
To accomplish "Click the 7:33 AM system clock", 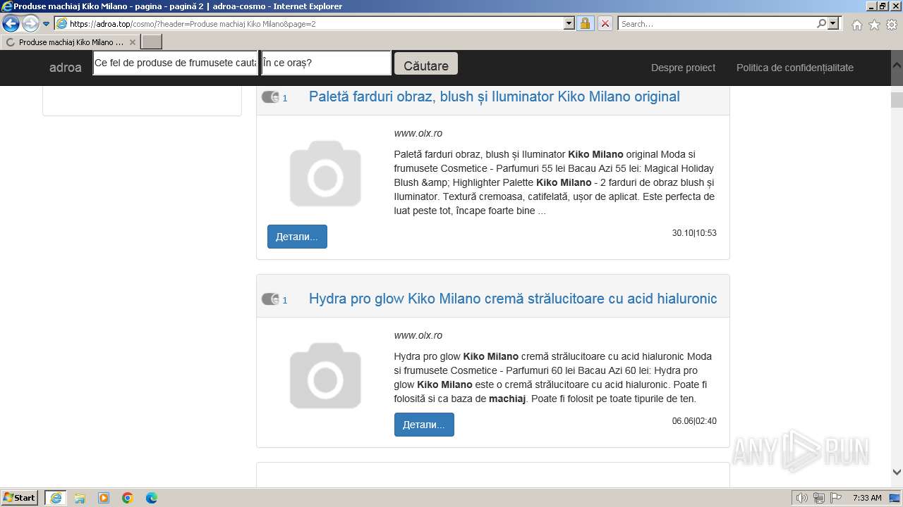I will click(867, 498).
